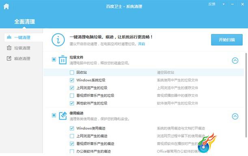
Task: Click the edit icon beside 痕迹清理
Action: [x=9, y=58]
